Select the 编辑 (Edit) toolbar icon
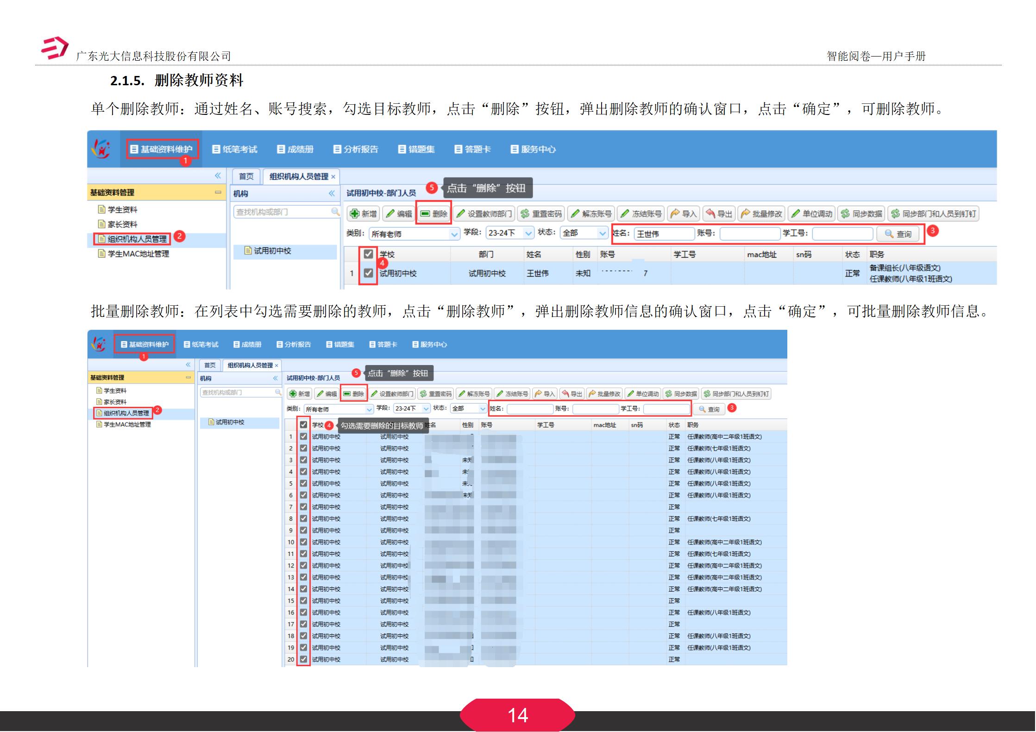This screenshot has width=1036, height=732. [x=400, y=214]
